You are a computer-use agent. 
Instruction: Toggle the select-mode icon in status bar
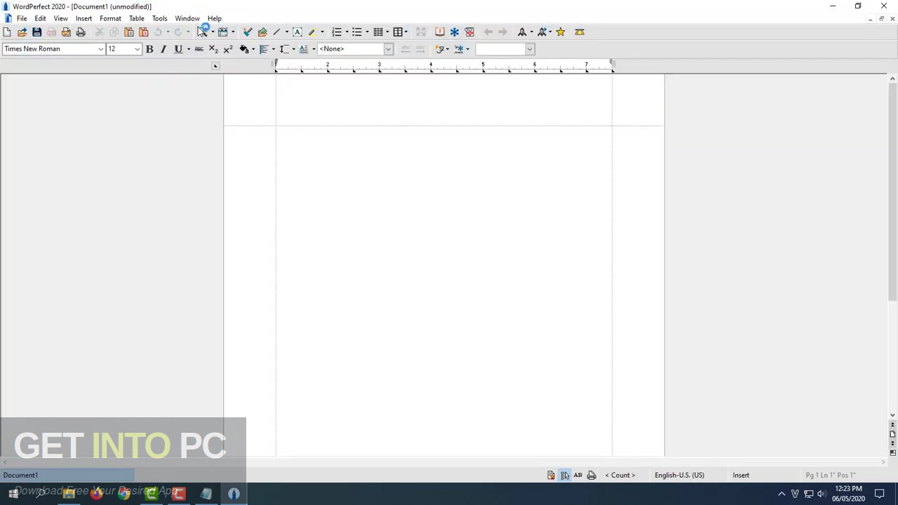click(x=565, y=476)
